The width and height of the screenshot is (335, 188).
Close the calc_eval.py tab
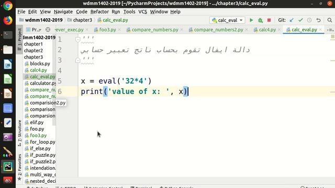(x=320, y=30)
